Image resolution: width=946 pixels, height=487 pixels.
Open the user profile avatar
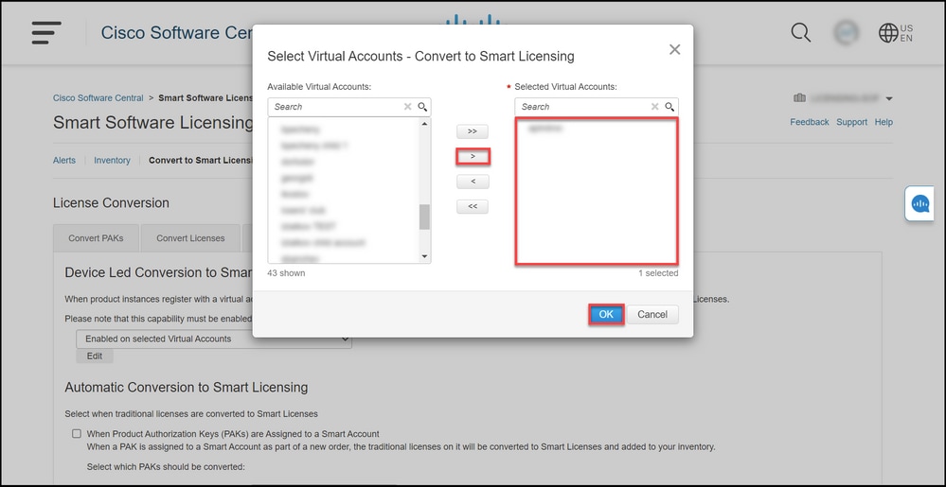[x=847, y=32]
